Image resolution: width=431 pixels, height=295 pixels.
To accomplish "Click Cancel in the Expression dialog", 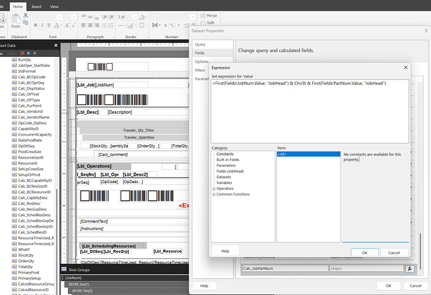I will click(394, 252).
